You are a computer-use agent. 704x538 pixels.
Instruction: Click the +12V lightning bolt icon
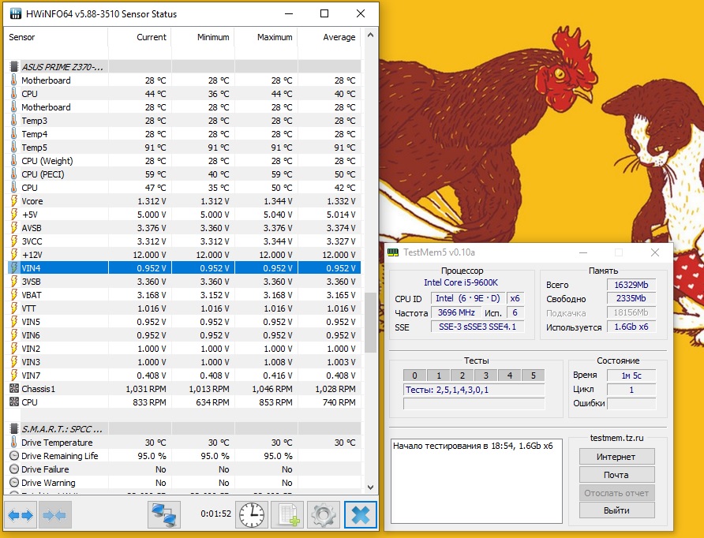14,255
